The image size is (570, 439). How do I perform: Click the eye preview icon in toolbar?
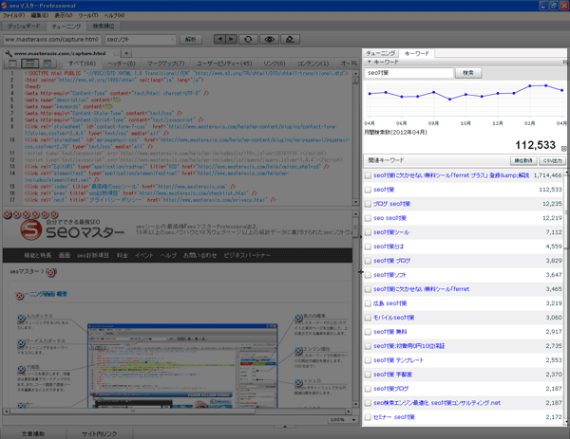271,40
